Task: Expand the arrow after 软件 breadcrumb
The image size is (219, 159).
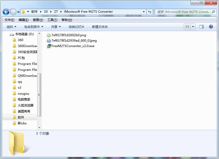Action: point(41,12)
